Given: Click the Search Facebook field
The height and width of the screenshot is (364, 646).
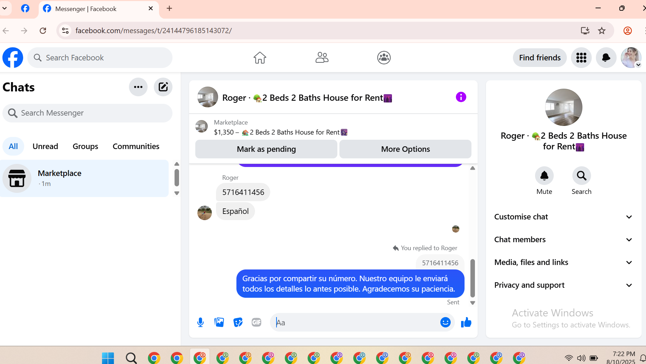Looking at the screenshot, I should (x=100, y=58).
